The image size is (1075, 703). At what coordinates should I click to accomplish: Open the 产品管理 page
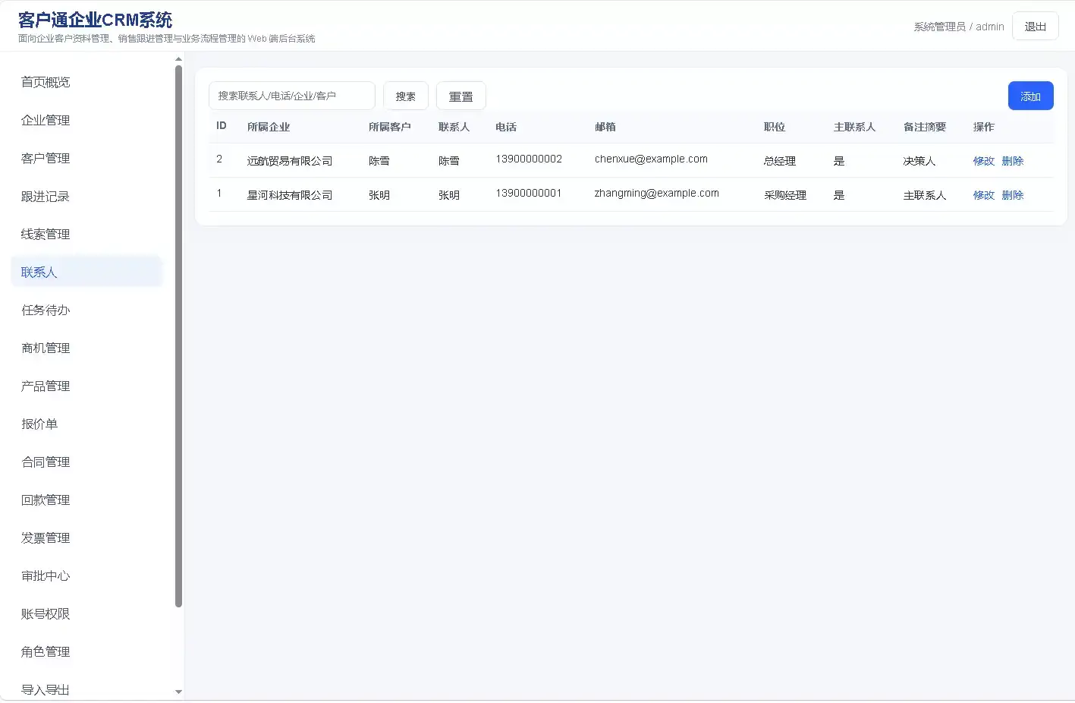(x=46, y=386)
